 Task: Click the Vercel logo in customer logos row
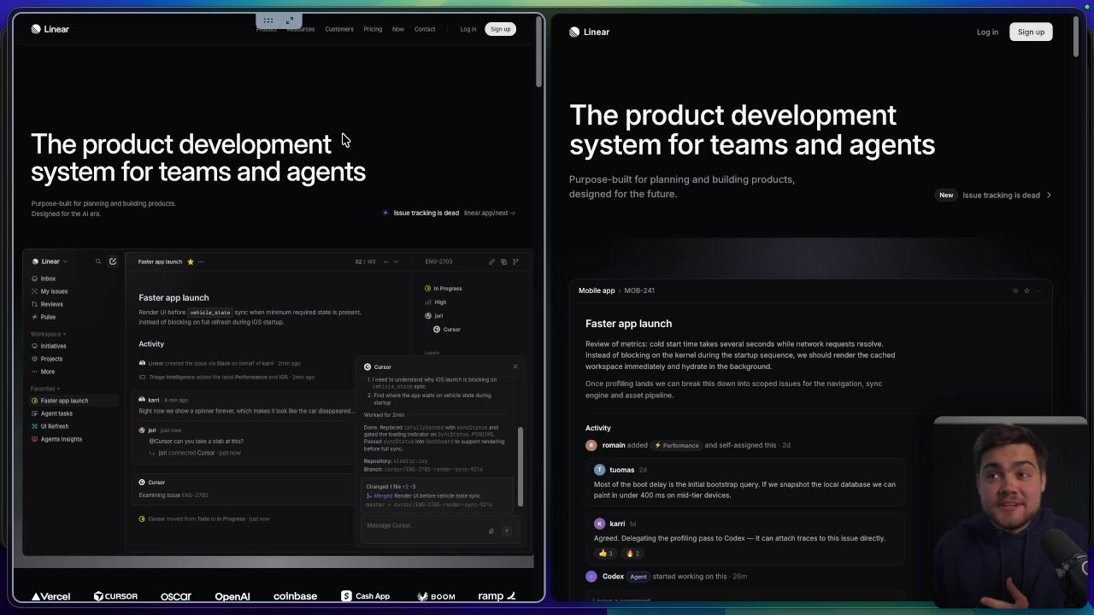[x=50, y=596]
